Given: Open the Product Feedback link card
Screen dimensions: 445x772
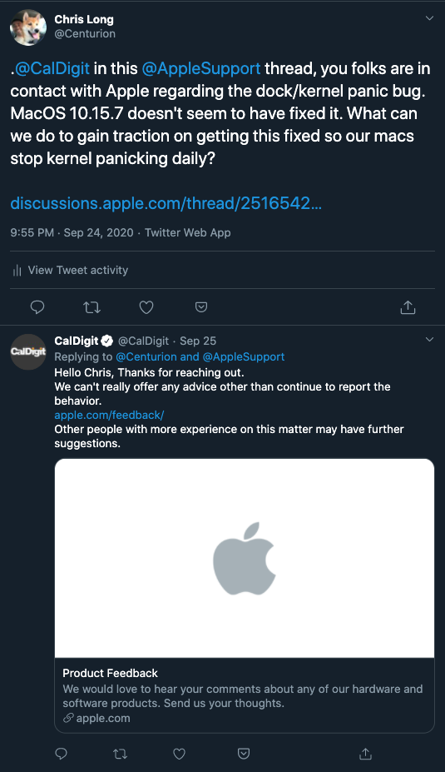Looking at the screenshot, I should pyautogui.click(x=245, y=595).
